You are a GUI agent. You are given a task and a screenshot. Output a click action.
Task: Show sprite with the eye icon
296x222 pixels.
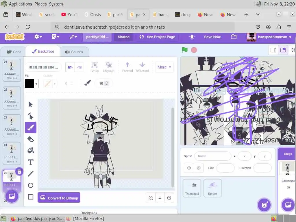[x=189, y=168]
